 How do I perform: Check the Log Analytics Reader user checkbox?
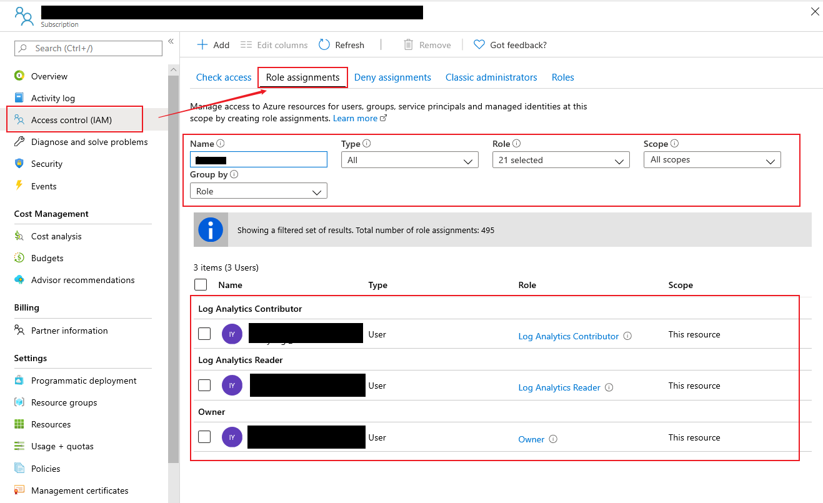point(204,385)
